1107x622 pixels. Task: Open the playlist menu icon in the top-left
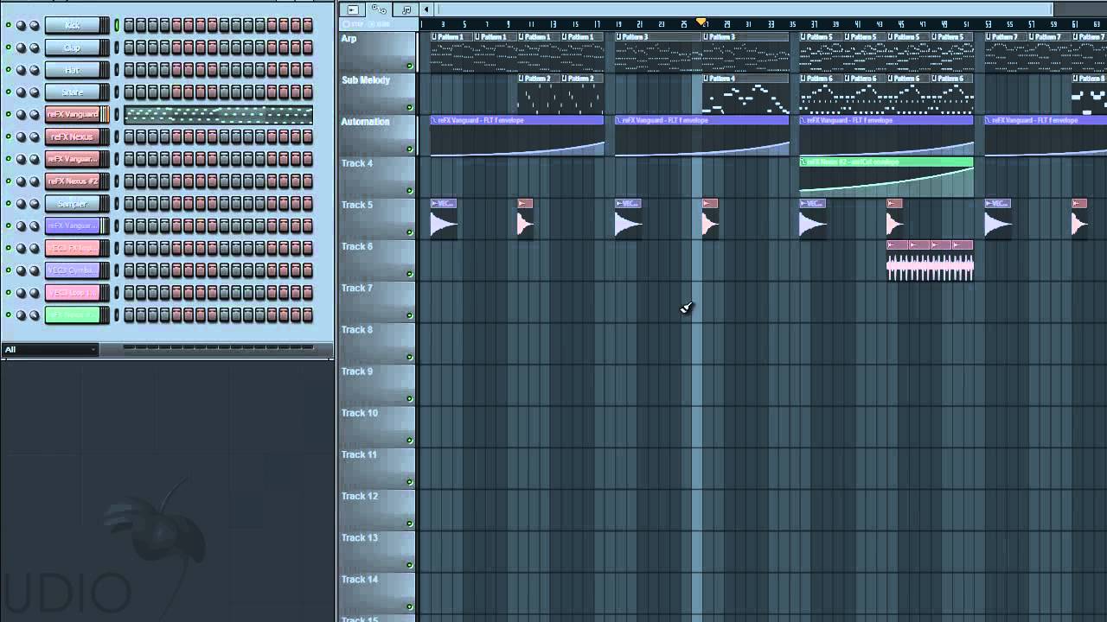(352, 10)
